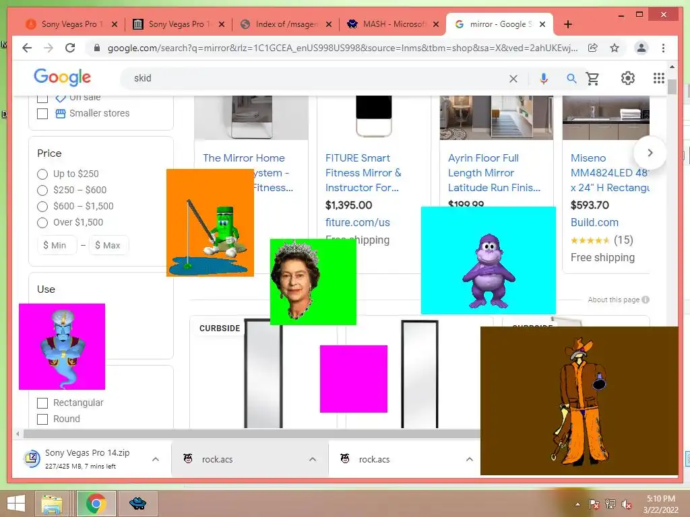Open Chrome's three-dot menu

coord(663,48)
